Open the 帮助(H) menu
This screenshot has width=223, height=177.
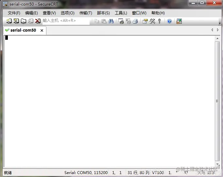[x=158, y=13]
